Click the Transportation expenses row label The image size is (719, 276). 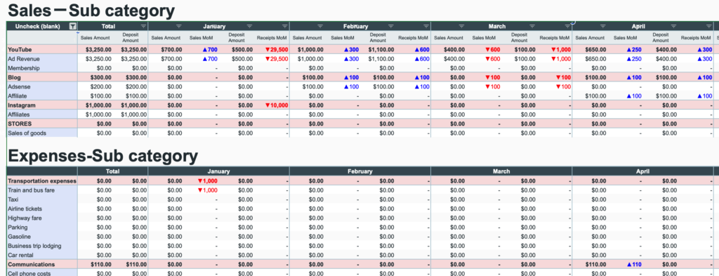click(x=42, y=181)
